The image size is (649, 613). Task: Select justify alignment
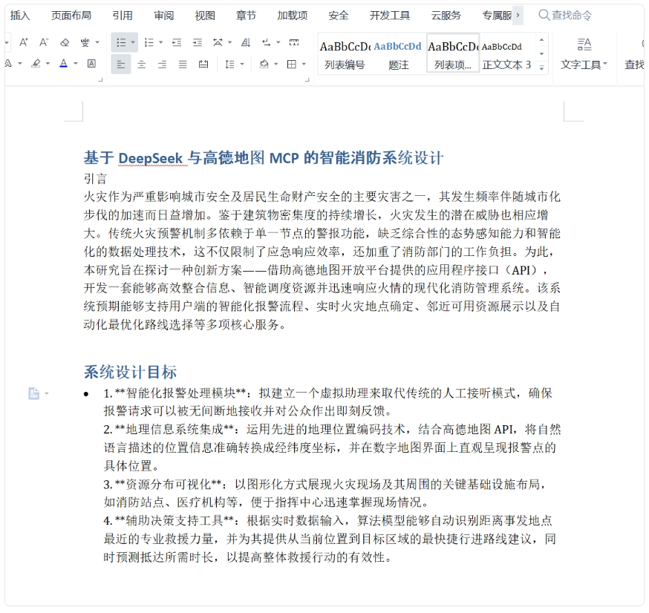[x=183, y=65]
